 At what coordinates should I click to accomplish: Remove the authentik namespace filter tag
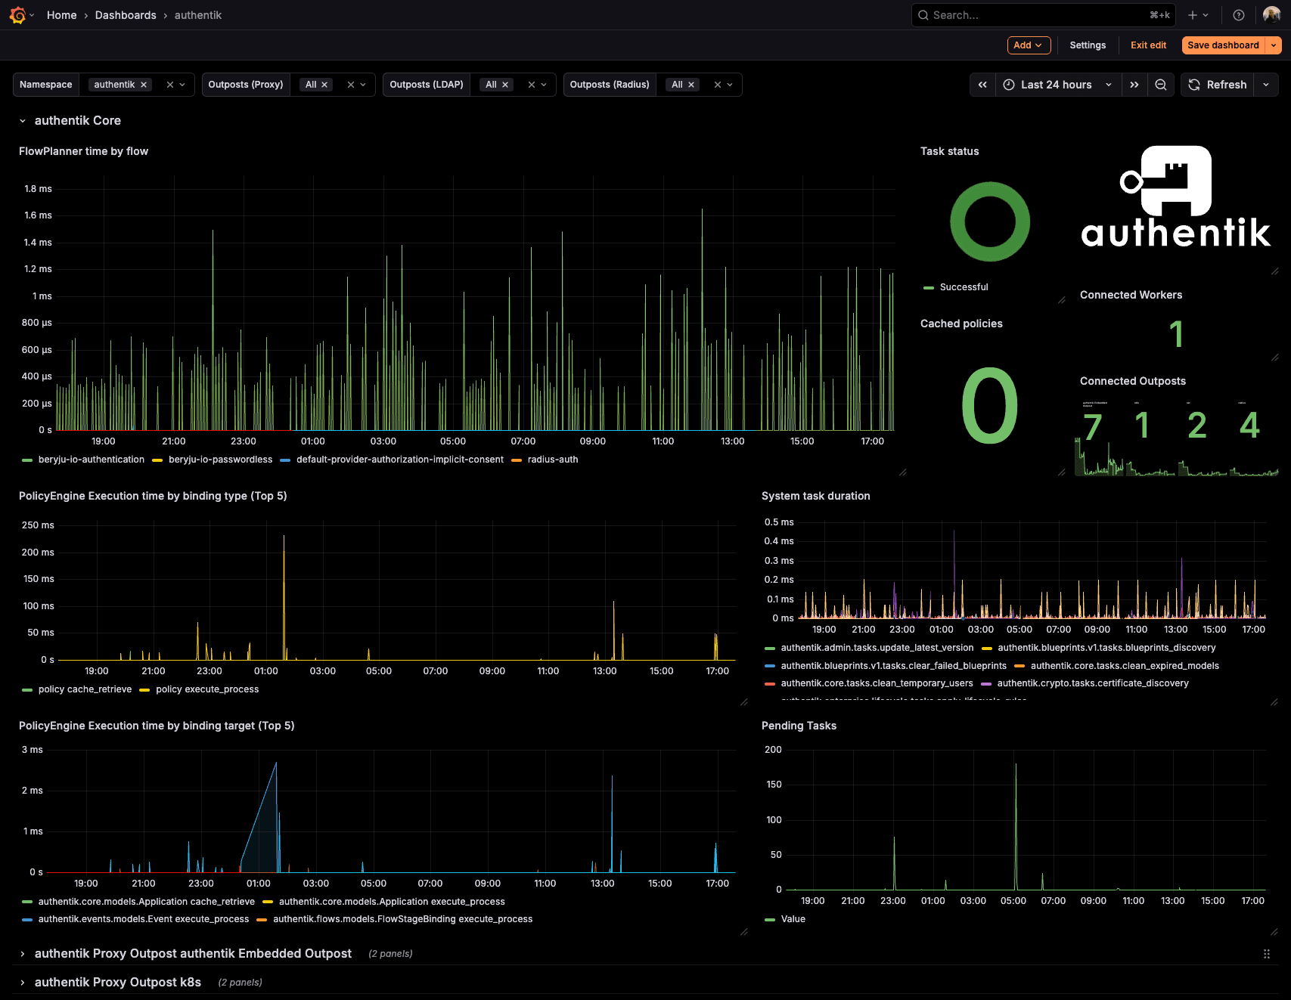(x=144, y=85)
